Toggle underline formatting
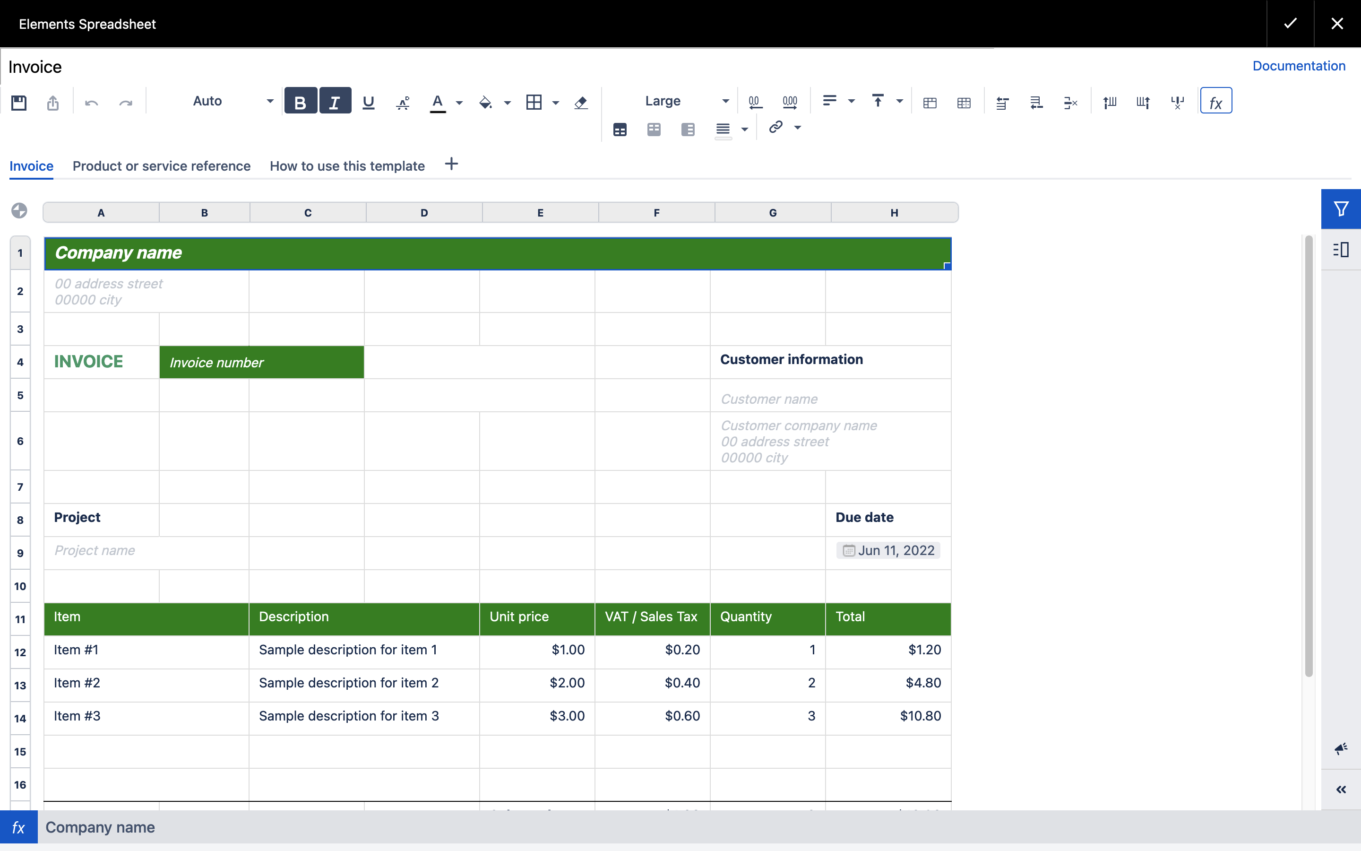The image size is (1361, 851). click(369, 102)
